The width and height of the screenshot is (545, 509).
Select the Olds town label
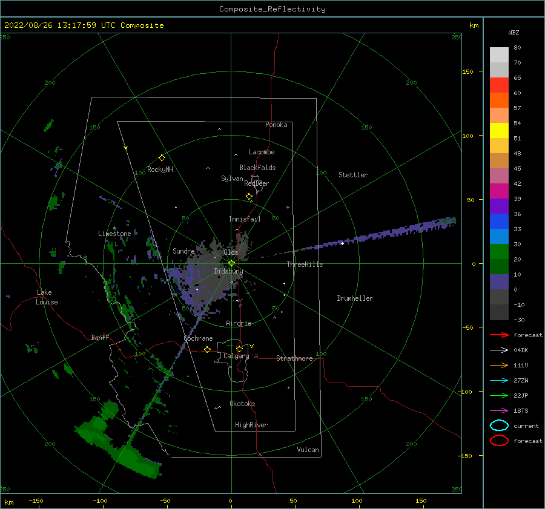(x=231, y=252)
